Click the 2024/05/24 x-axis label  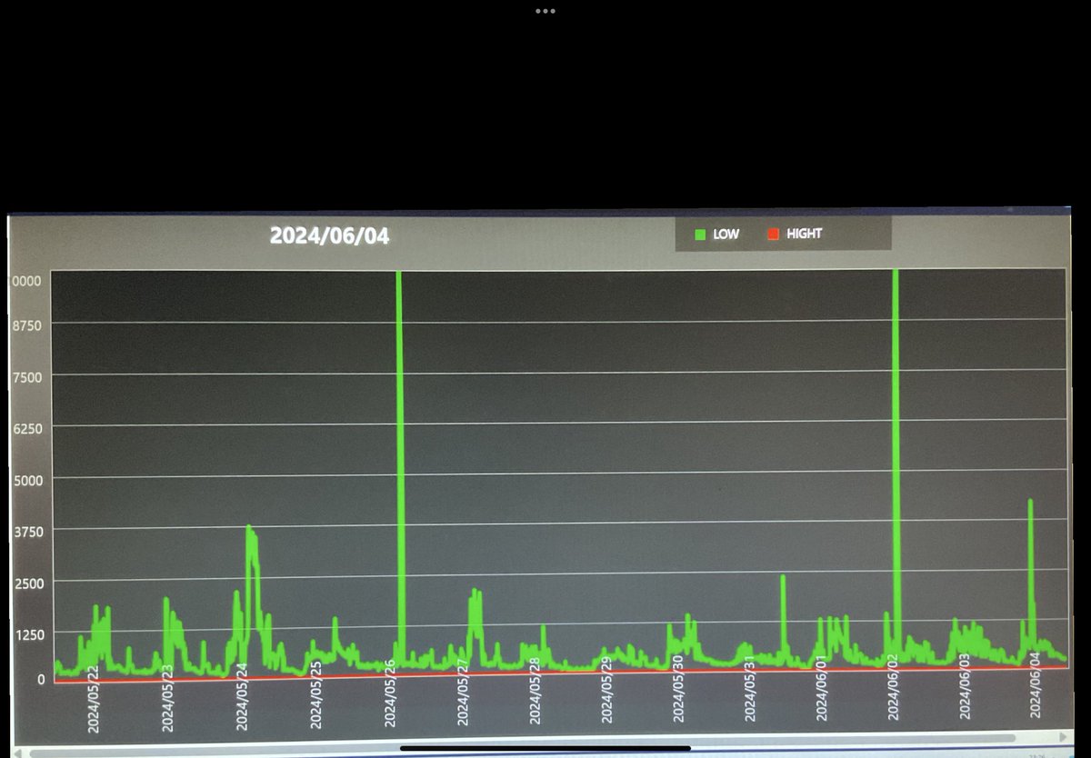242,696
